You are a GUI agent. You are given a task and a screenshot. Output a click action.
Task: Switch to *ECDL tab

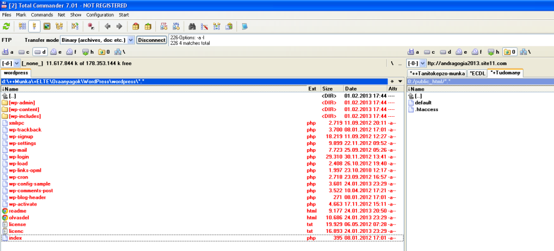pyautogui.click(x=477, y=74)
